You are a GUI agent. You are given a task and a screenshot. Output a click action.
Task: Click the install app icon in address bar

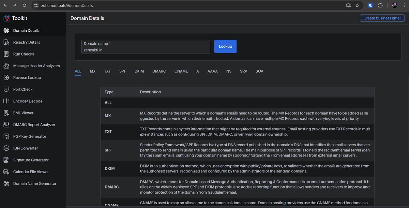pos(348,5)
